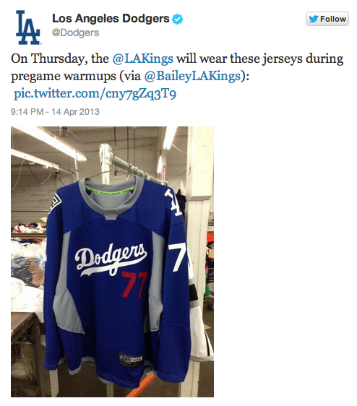The height and width of the screenshot is (406, 357).
Task: Click the blue verified badge icon
Action: pyautogui.click(x=178, y=20)
